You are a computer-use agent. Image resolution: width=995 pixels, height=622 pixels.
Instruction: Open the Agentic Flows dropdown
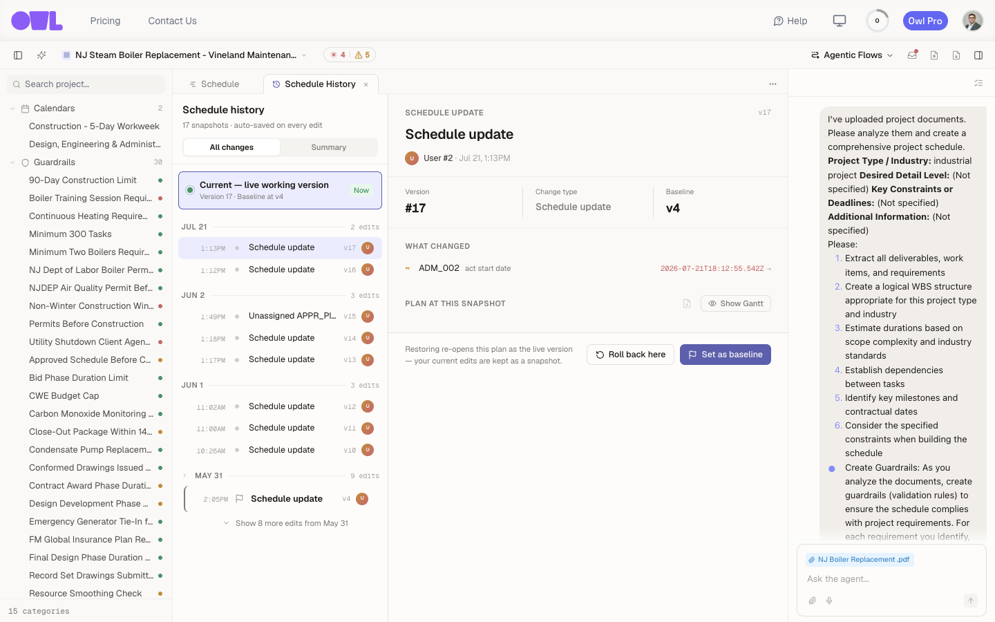(x=852, y=55)
